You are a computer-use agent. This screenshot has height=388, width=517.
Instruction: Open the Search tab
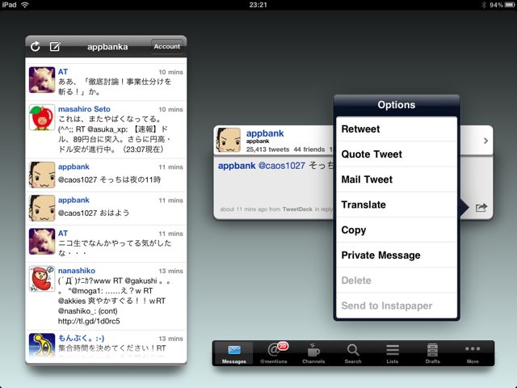tap(353, 353)
